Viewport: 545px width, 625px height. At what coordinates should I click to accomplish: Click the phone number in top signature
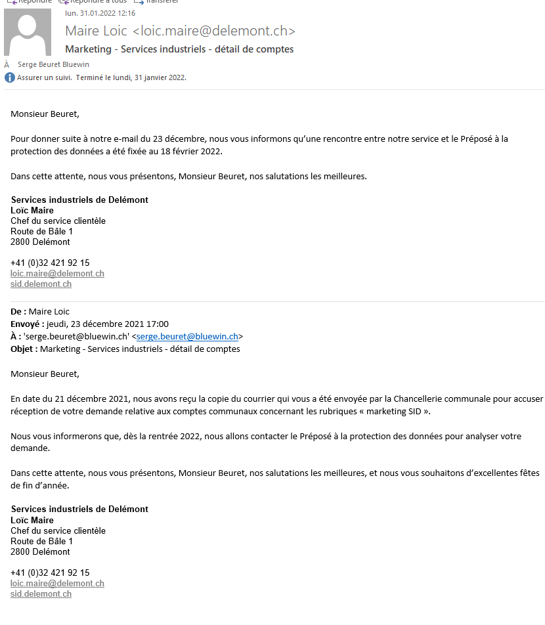[x=50, y=263]
